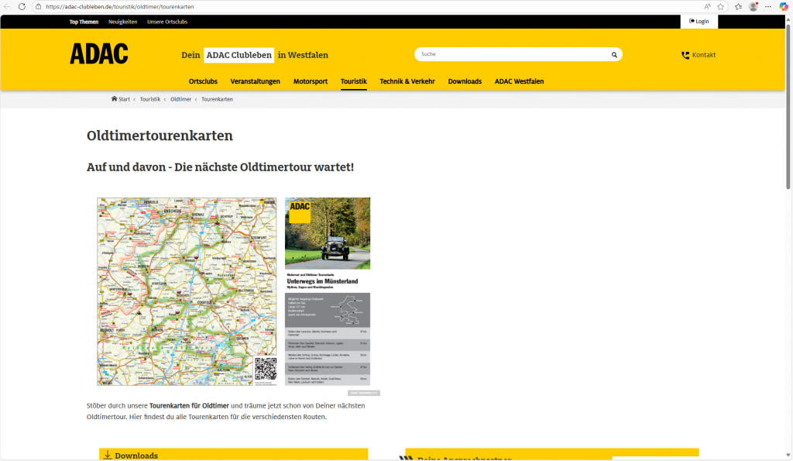
Task: Expand the Technik & Verkehr menu
Action: pyautogui.click(x=407, y=81)
